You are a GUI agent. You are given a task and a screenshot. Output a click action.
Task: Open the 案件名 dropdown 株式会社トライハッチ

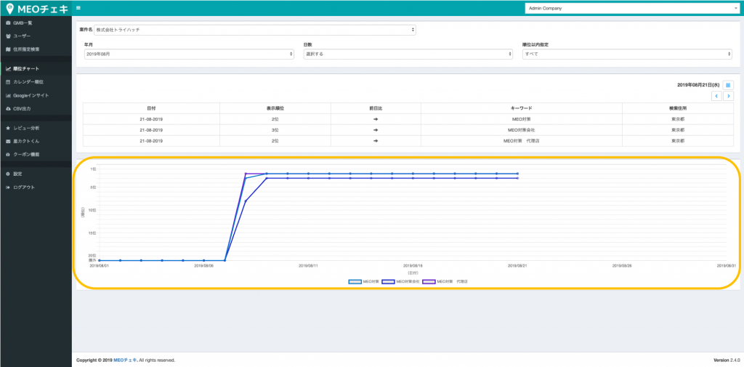click(x=255, y=30)
